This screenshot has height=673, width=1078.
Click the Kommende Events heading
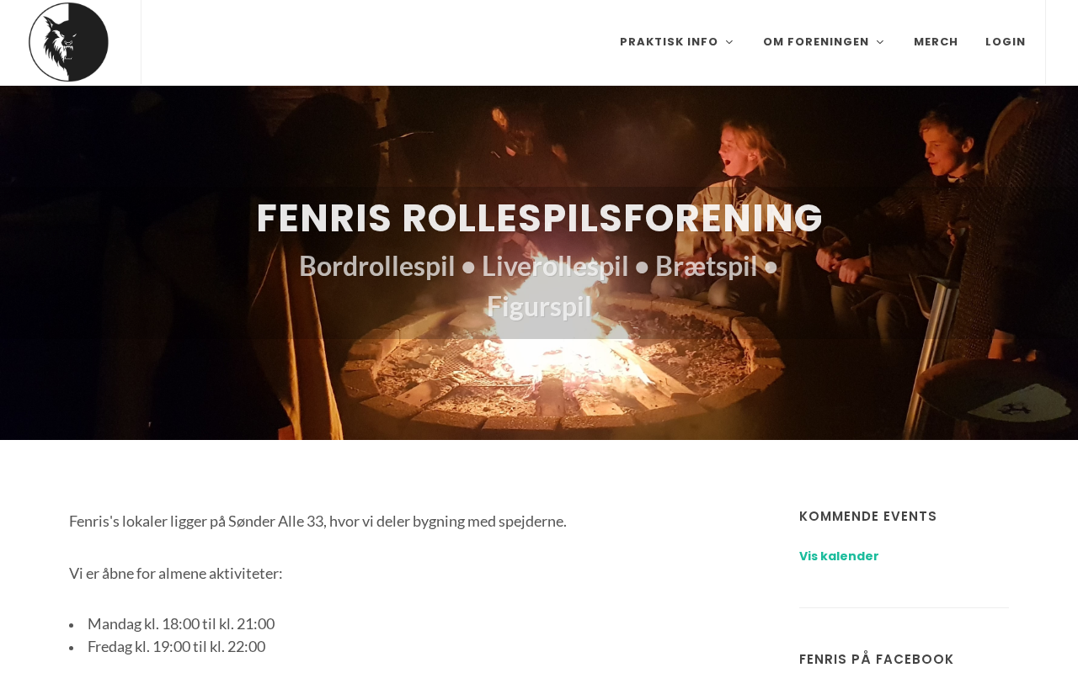[x=868, y=517]
